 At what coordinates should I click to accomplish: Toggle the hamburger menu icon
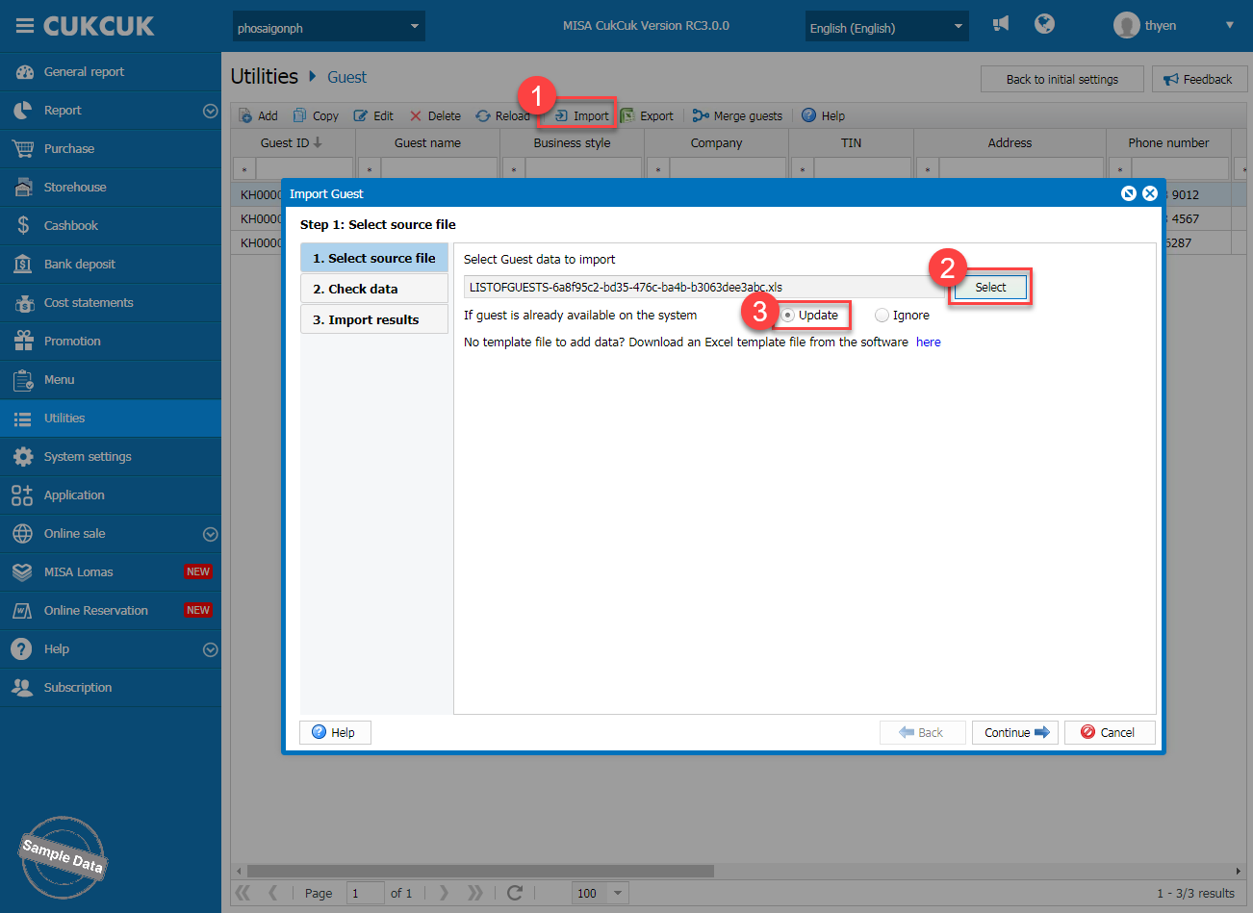pyautogui.click(x=24, y=26)
